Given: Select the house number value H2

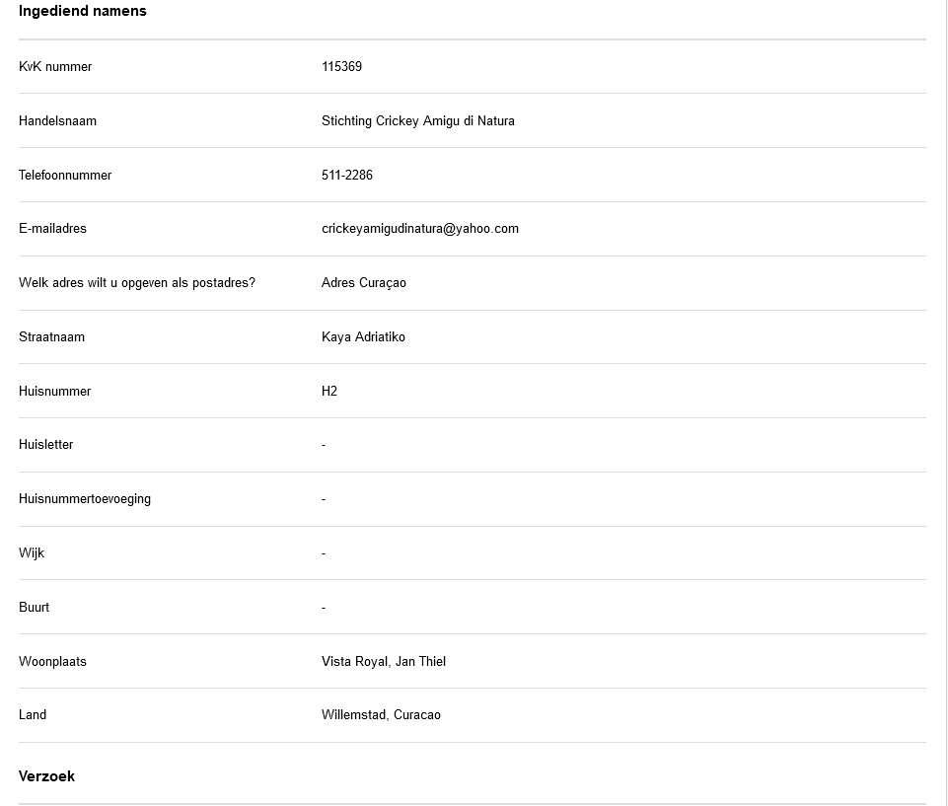Looking at the screenshot, I should point(329,392).
